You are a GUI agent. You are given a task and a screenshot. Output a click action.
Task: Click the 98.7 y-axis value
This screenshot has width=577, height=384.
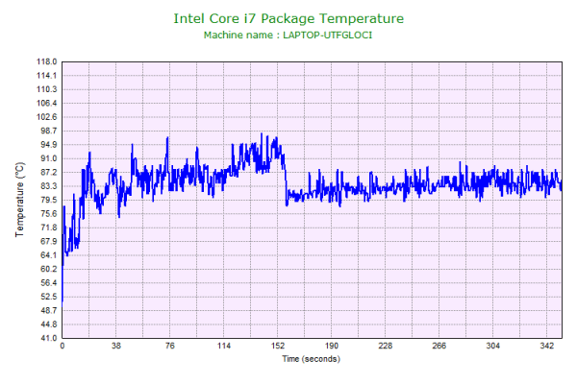tap(49, 131)
